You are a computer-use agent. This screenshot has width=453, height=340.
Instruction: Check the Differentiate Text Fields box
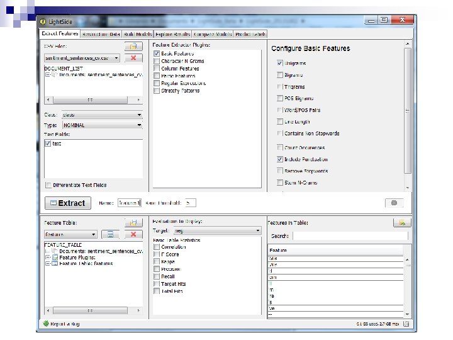pyautogui.click(x=48, y=185)
